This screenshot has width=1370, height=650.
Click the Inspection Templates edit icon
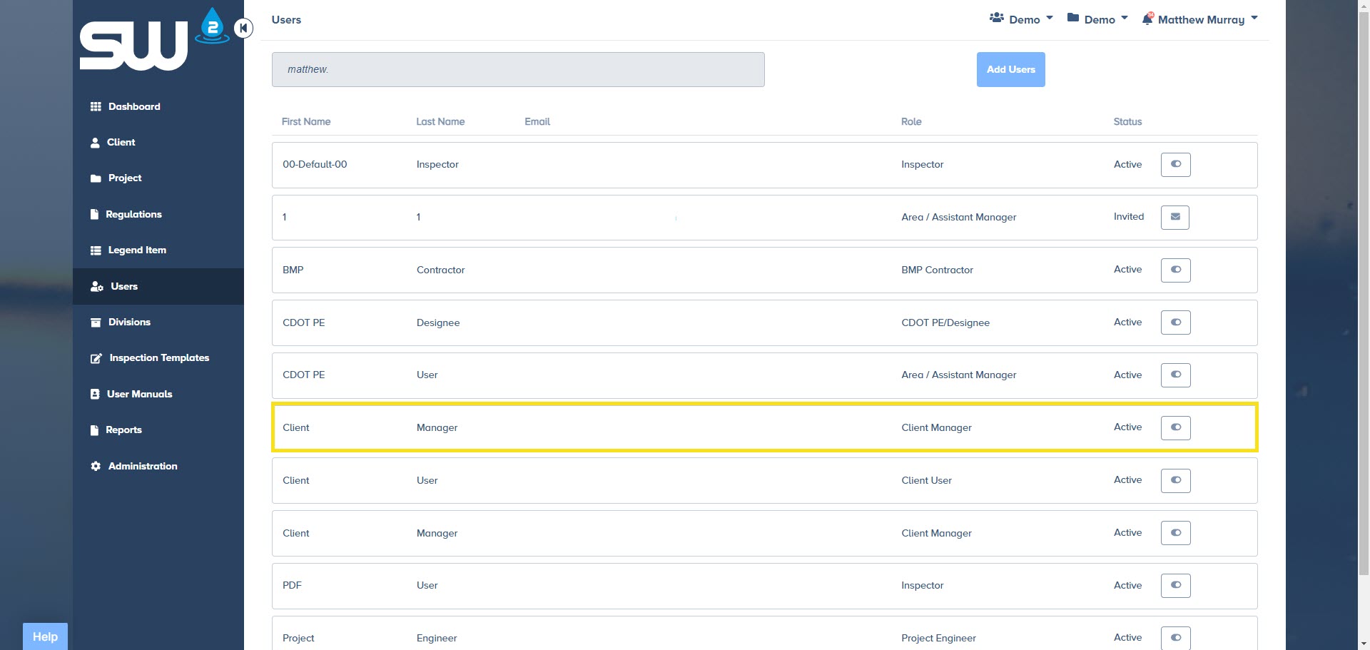tap(96, 358)
